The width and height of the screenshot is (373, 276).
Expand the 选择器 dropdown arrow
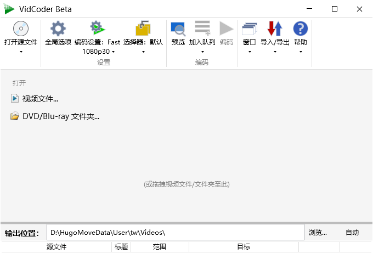coord(143,52)
